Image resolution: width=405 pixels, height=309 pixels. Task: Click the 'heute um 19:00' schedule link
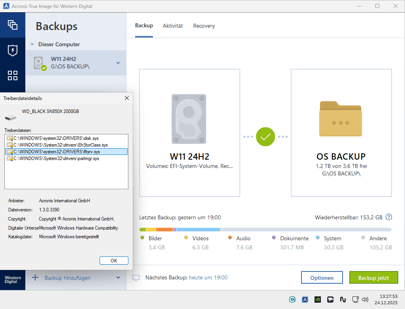[208, 277]
